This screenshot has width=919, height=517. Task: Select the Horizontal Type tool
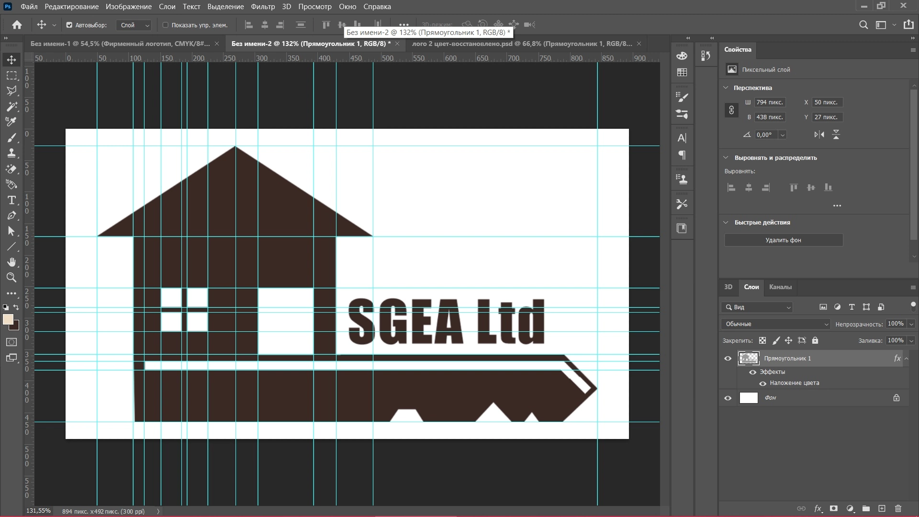point(11,200)
